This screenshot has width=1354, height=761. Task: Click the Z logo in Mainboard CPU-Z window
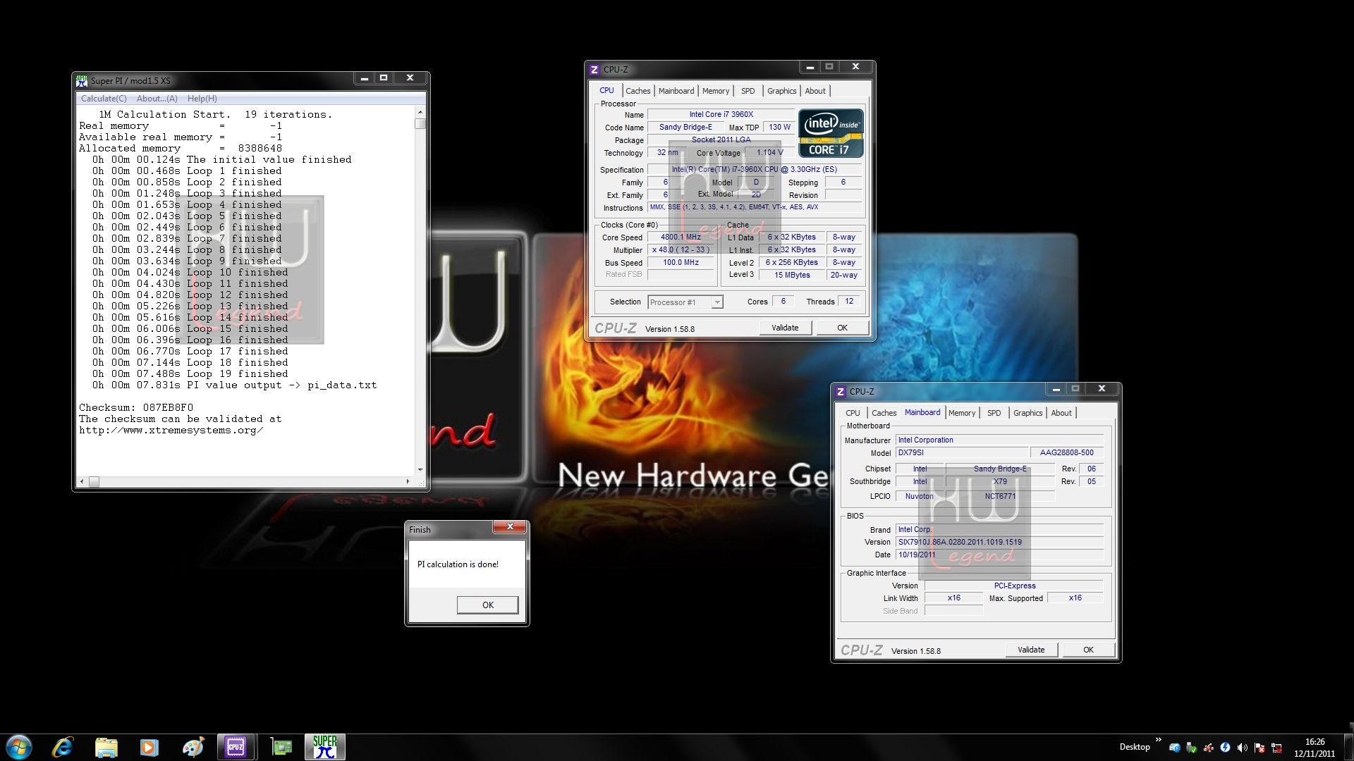(841, 391)
